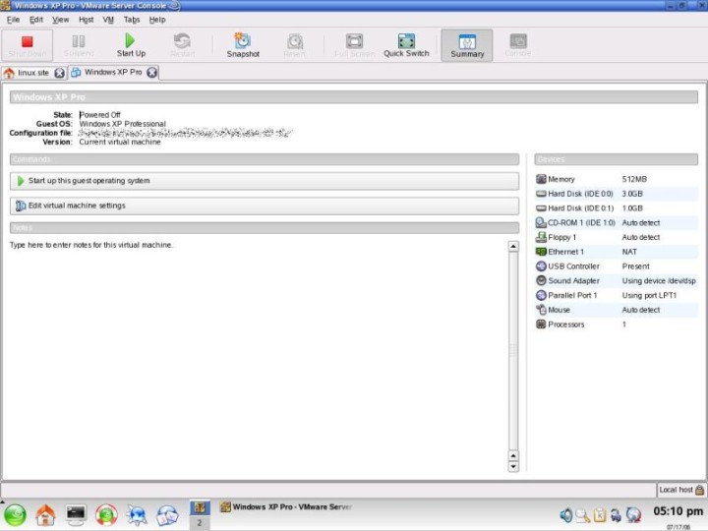Image resolution: width=708 pixels, height=531 pixels.
Task: Click the 512MB memory value
Action: (634, 179)
